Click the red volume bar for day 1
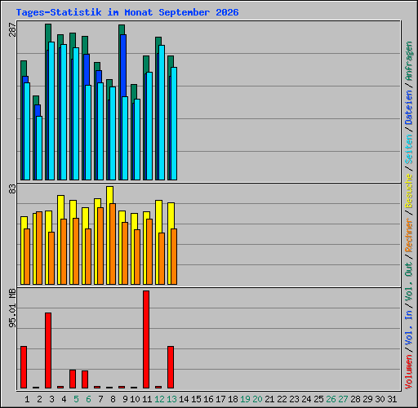This screenshot has height=408, width=418. point(24,367)
